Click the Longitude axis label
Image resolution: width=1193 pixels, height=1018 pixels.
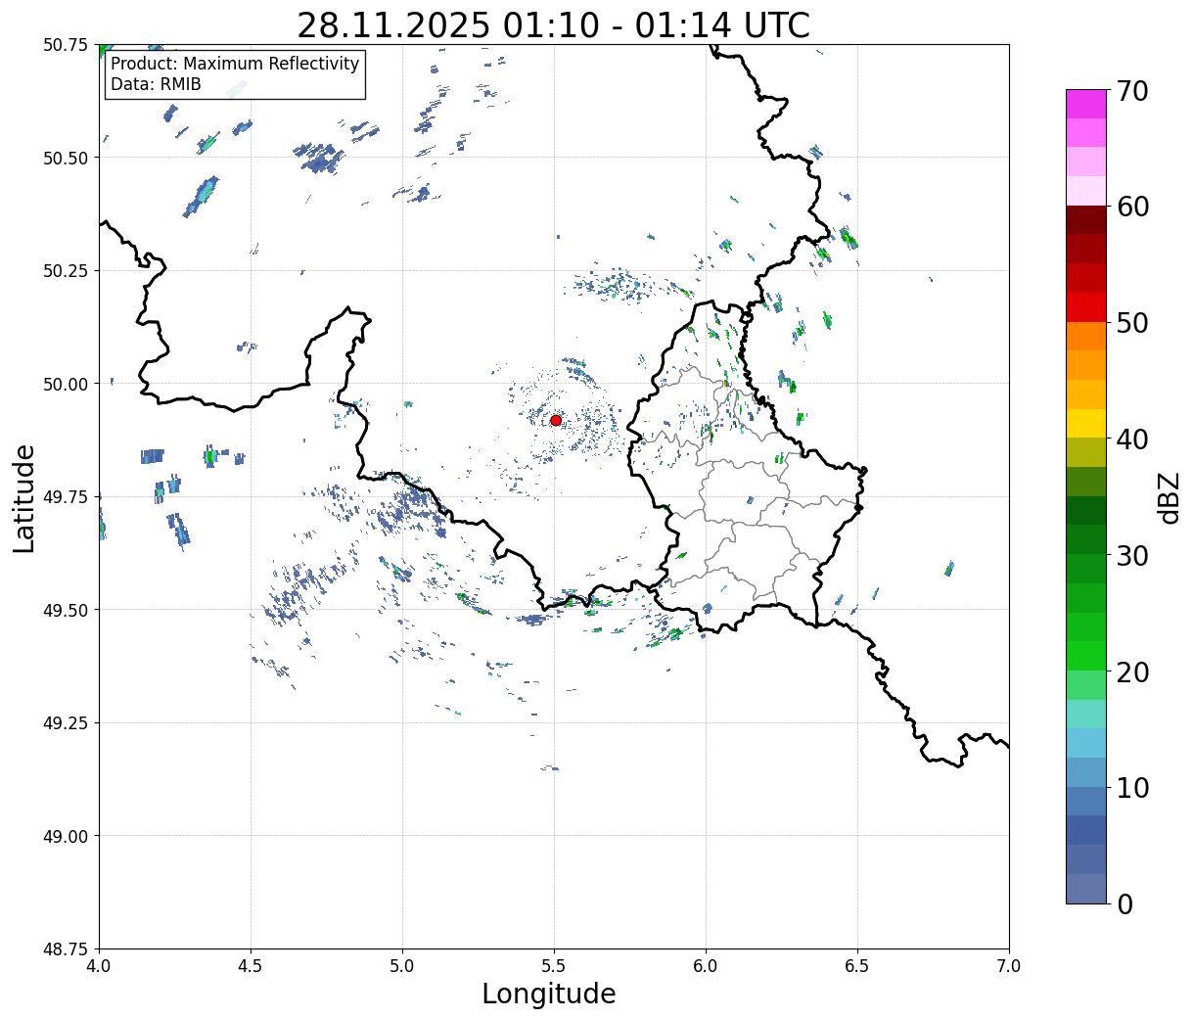click(x=549, y=994)
